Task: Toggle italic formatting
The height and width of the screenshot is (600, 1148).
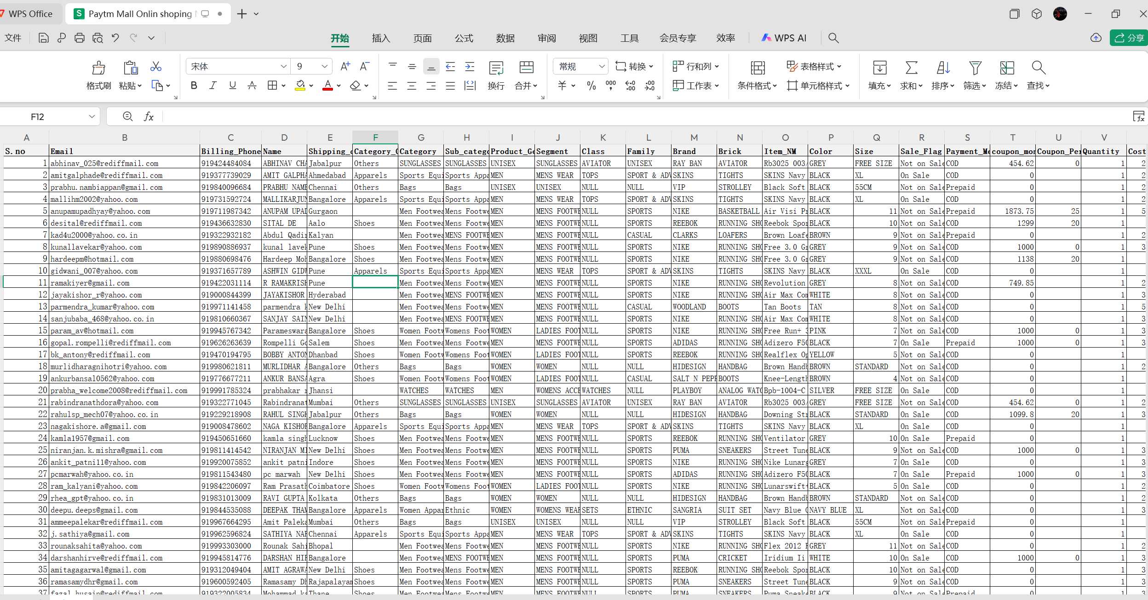Action: coord(213,86)
